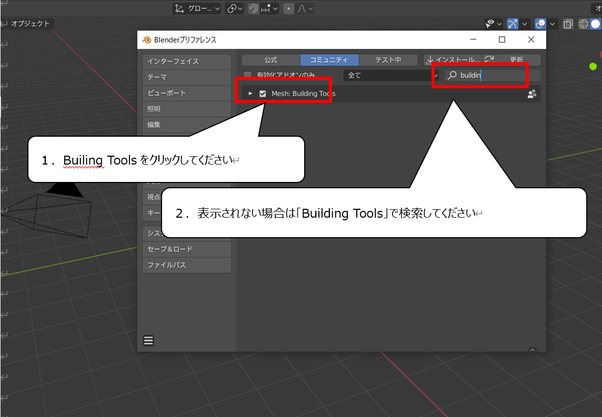Click the add-on search field containing buildin
This screenshot has width=602, height=417.
[x=493, y=75]
